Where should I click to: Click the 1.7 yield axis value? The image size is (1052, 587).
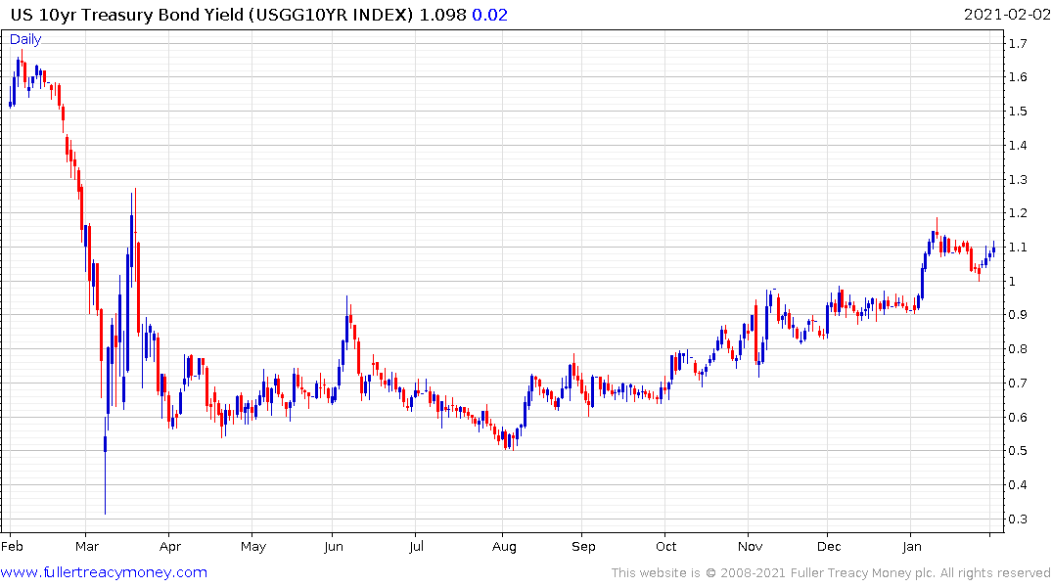1018,44
